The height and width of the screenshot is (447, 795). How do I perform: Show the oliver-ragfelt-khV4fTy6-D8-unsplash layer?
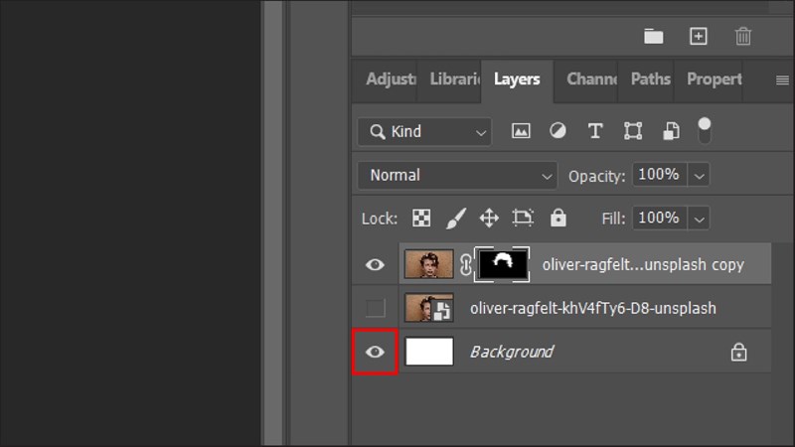[376, 308]
